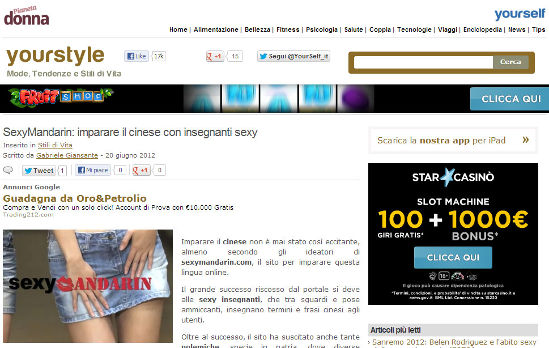Open the iPad app download banner
This screenshot has width=549, height=348.
pyautogui.click(x=453, y=141)
